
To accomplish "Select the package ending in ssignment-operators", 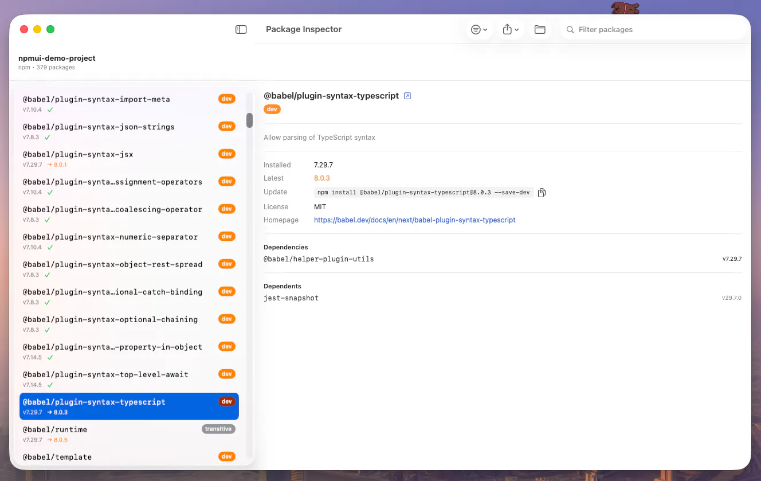I will pyautogui.click(x=129, y=186).
